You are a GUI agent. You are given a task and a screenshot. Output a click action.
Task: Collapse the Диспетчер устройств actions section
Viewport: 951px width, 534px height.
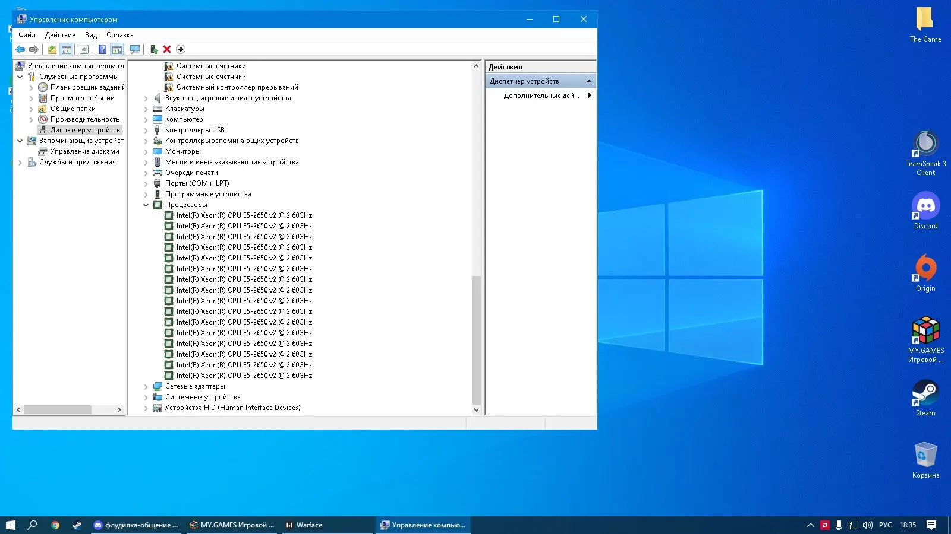pos(589,81)
